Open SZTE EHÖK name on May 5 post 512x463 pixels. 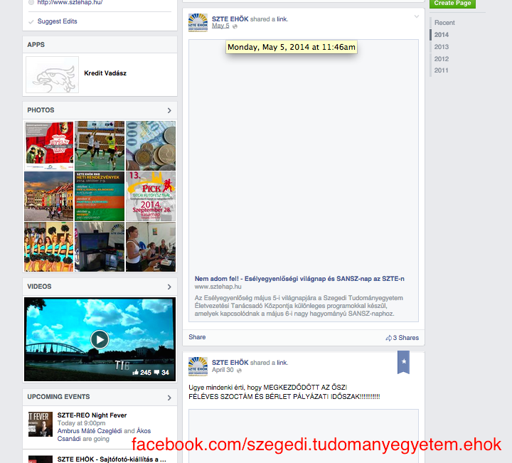[x=230, y=19]
